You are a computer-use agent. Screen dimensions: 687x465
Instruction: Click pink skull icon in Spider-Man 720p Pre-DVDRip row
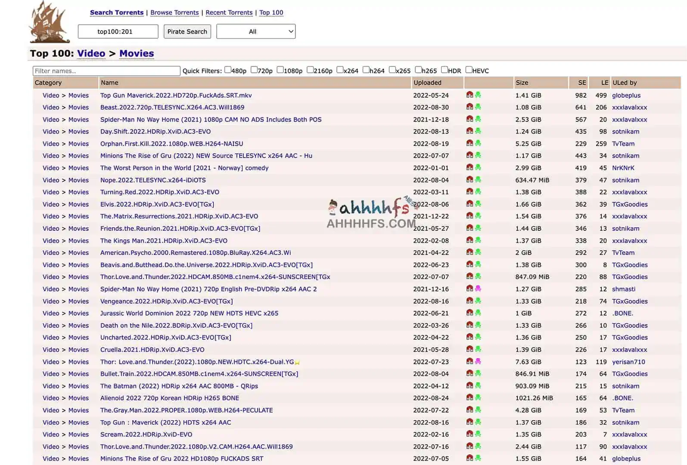[x=478, y=288]
